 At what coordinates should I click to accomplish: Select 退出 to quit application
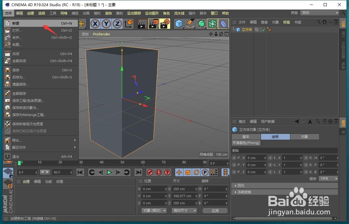(41, 157)
